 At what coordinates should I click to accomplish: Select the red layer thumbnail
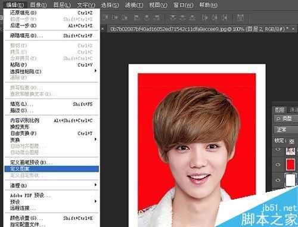[x=290, y=164]
